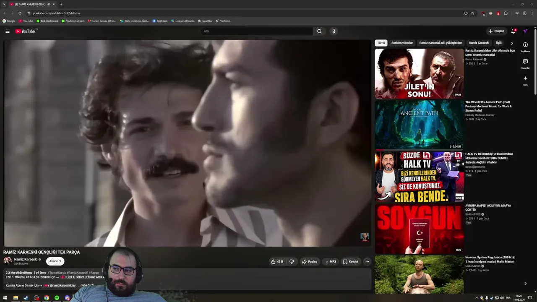This screenshot has width=537, height=302.
Task: Open the Windows Start menu
Action: (x=5, y=298)
